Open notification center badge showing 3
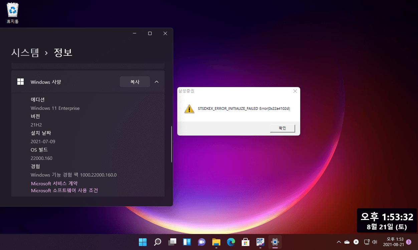Viewport: 418px width, 250px height. [x=409, y=242]
